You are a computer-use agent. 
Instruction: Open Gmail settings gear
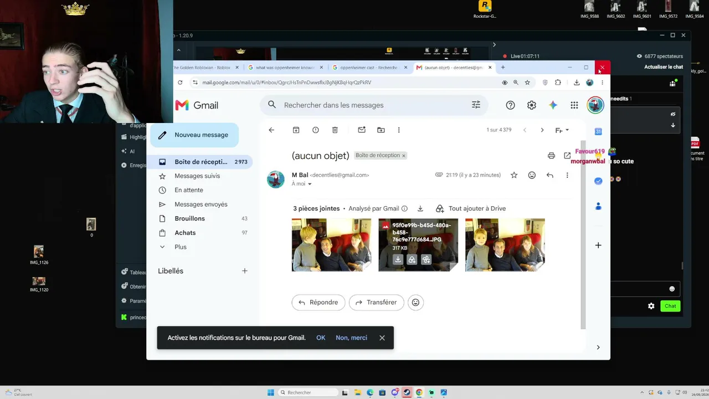point(532,105)
